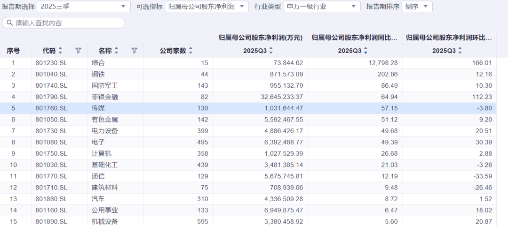The image size is (508, 226).
Task: Sort 净利润同比 2025Q3 column arrows
Action: click(366, 51)
